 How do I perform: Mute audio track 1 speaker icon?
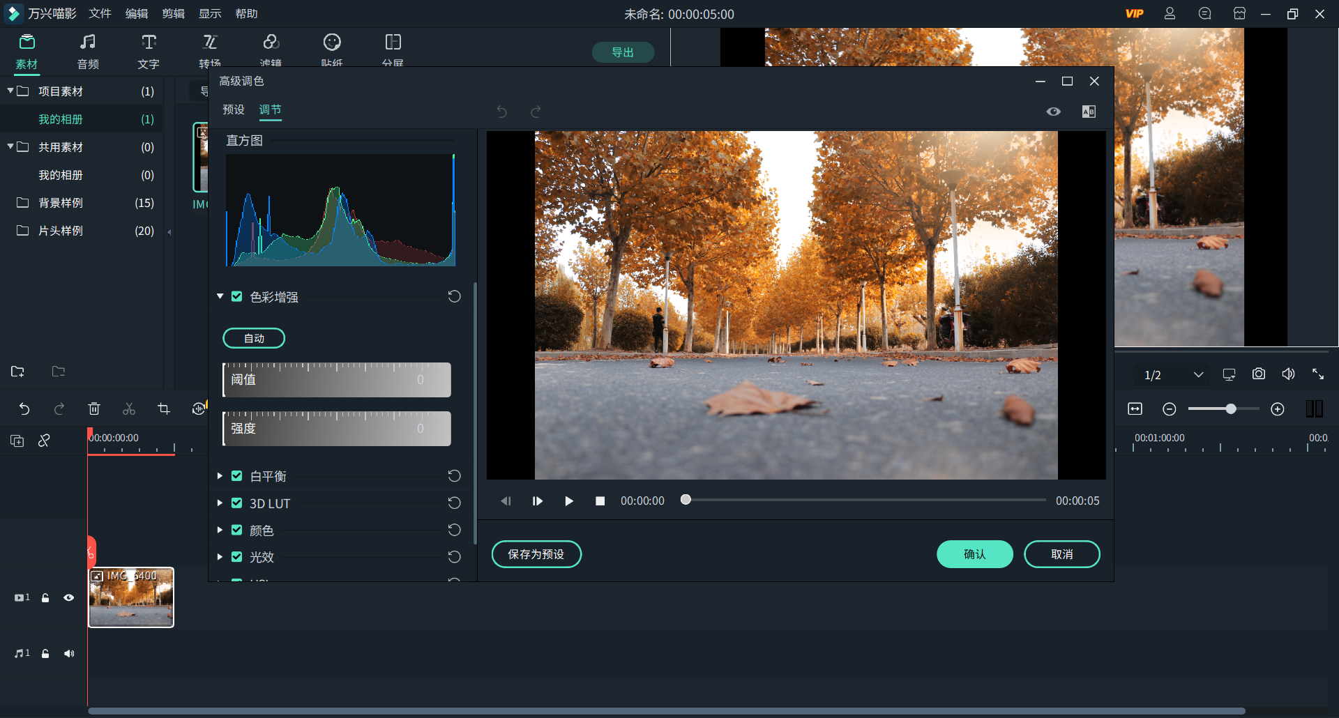pos(69,654)
